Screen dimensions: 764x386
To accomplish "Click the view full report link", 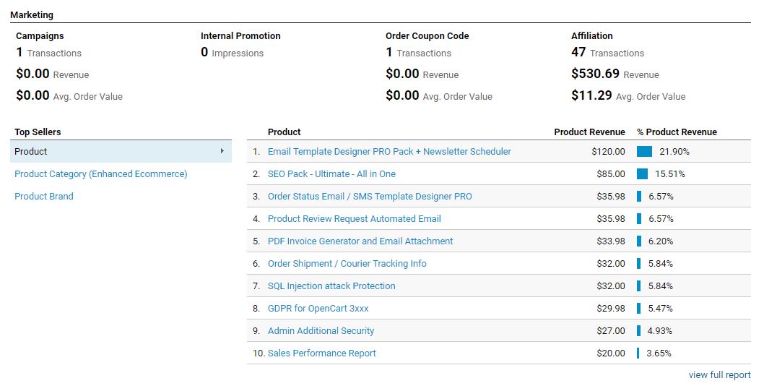I will point(719,374).
